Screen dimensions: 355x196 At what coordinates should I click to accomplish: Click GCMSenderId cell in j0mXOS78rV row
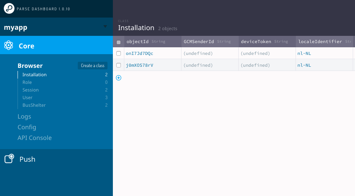(x=210, y=65)
